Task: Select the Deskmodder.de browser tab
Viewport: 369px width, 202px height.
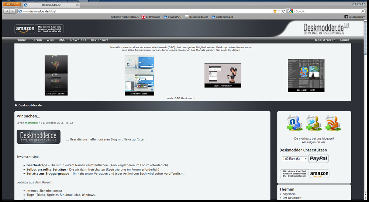Action: click(x=51, y=5)
